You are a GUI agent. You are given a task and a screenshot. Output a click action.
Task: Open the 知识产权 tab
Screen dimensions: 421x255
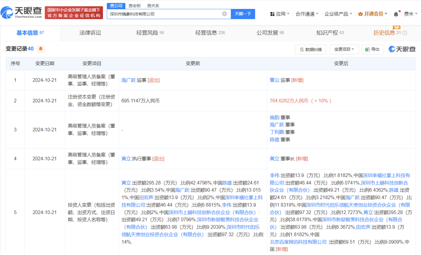[x=327, y=33]
